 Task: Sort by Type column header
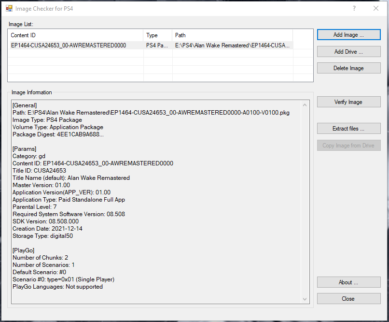157,35
